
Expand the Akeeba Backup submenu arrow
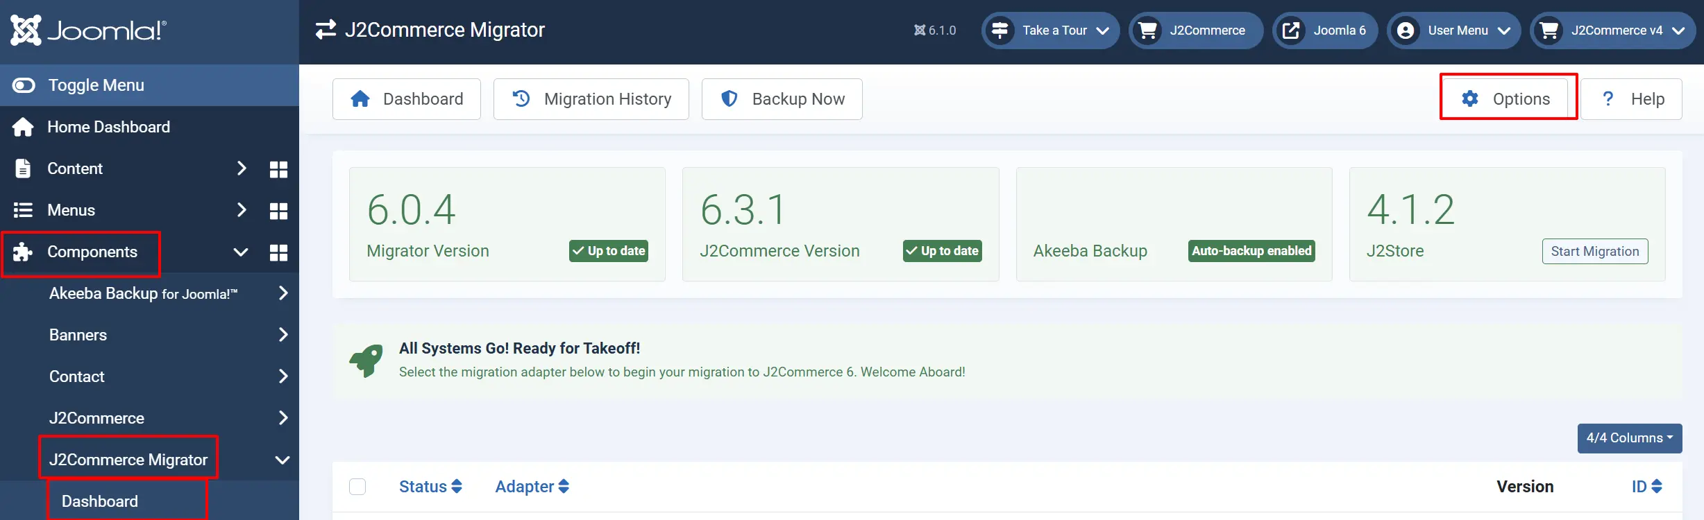click(282, 293)
